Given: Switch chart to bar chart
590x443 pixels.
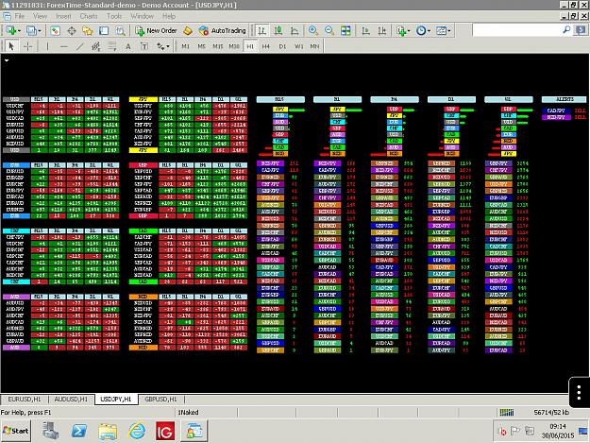Looking at the screenshot, I should coord(261,31).
